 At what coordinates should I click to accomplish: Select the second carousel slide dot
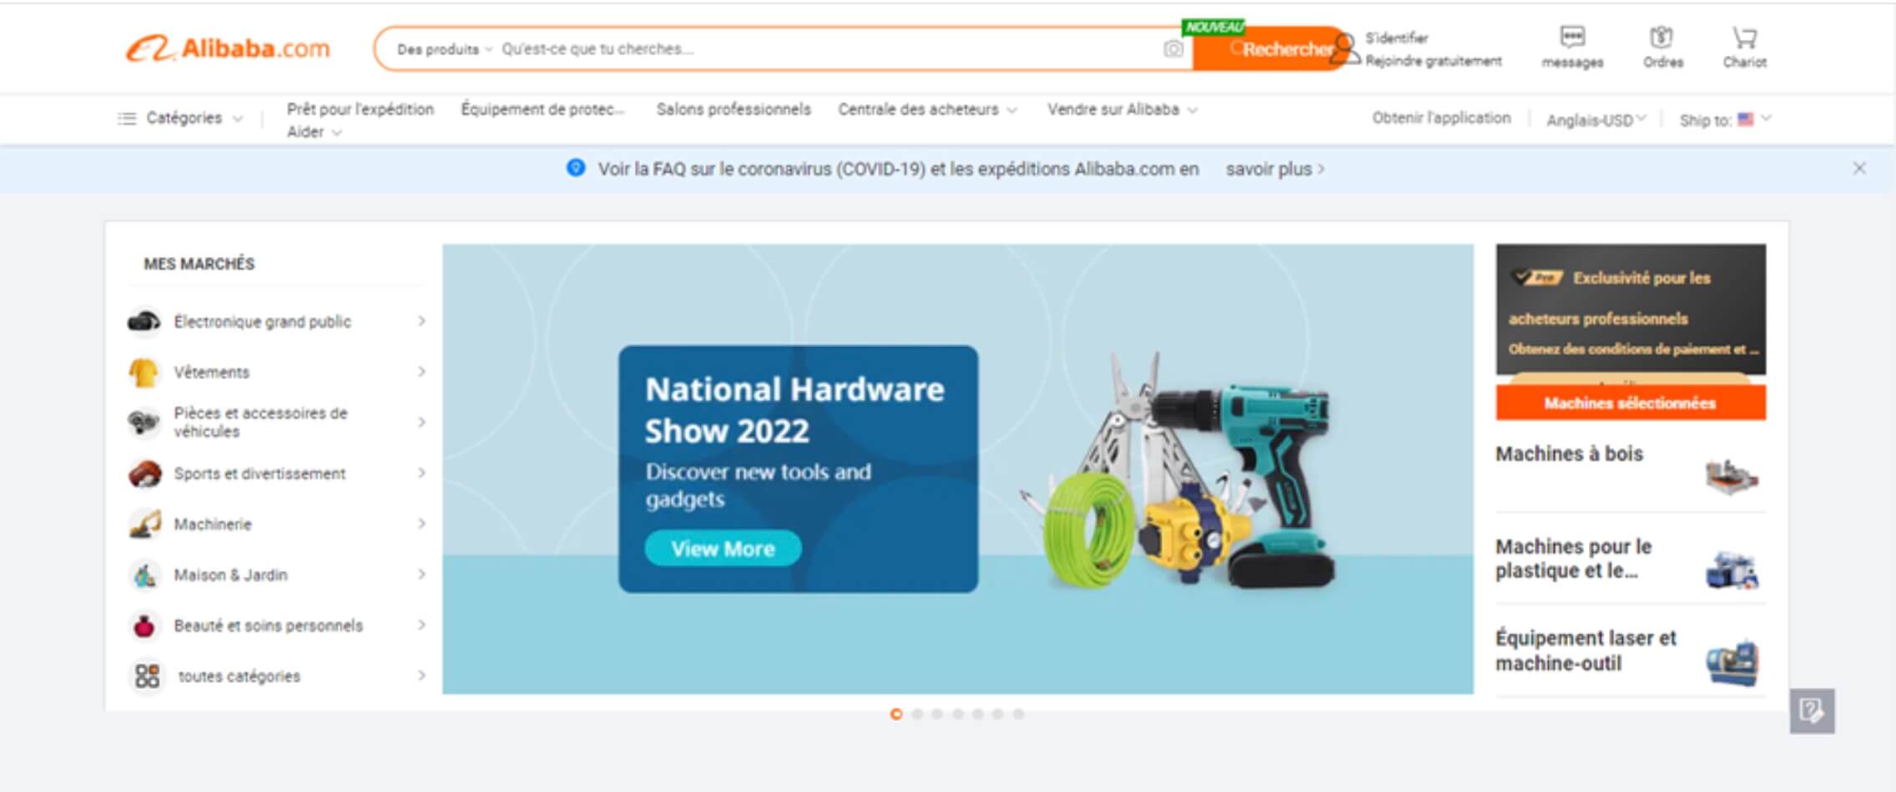click(x=917, y=714)
